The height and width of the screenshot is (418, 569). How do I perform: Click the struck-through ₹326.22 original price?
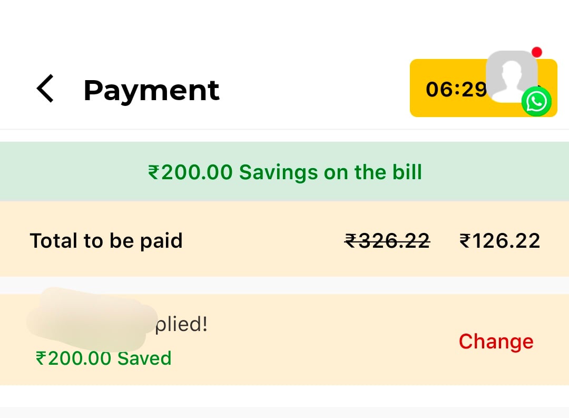387,241
